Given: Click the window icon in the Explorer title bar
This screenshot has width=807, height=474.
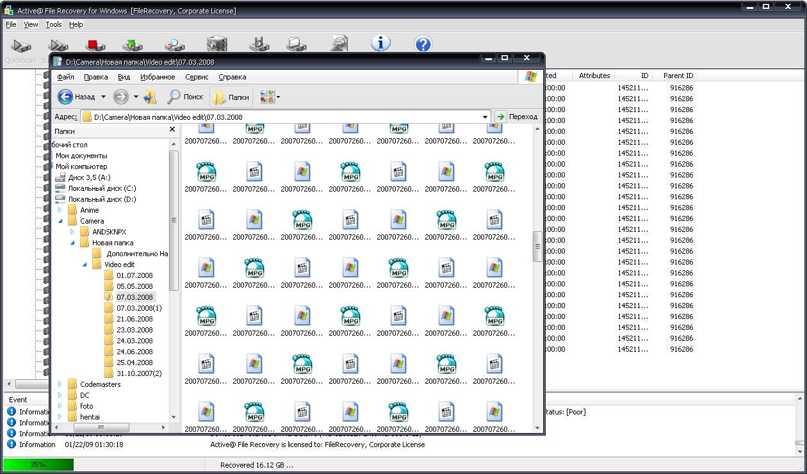Looking at the screenshot, I should click(x=58, y=62).
